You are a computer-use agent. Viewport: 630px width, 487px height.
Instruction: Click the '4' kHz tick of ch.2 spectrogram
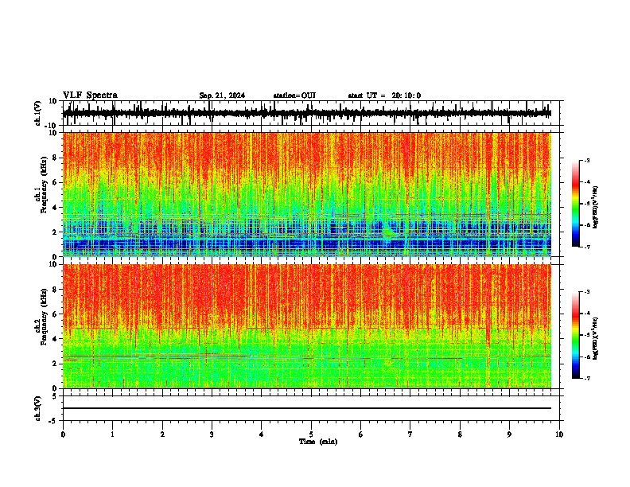[55, 339]
